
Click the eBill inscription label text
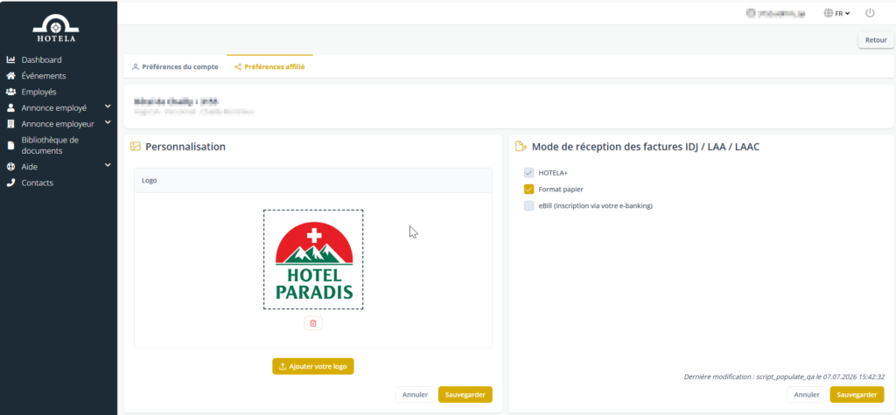tap(595, 206)
